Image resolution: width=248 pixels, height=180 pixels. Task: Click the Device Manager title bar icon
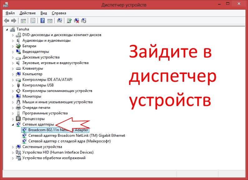6,5
